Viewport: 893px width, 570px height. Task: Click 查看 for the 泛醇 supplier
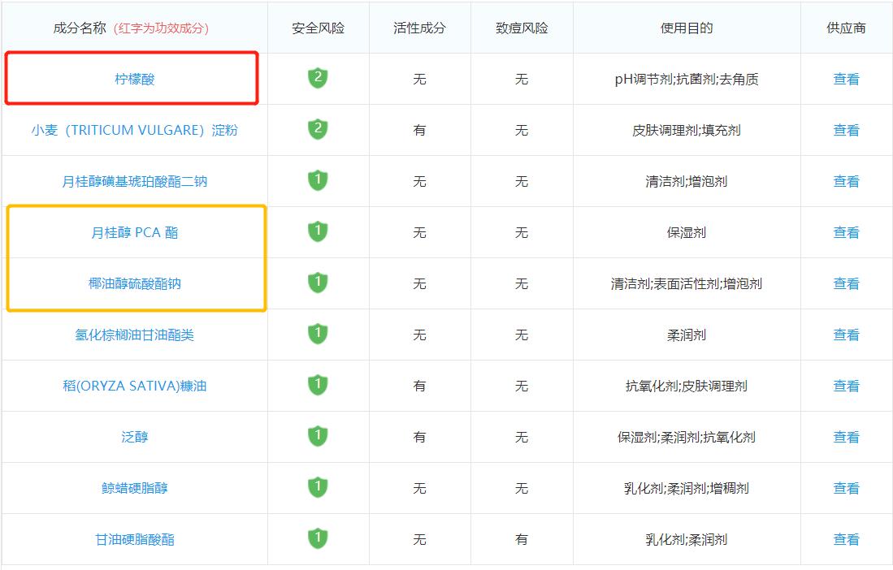847,437
